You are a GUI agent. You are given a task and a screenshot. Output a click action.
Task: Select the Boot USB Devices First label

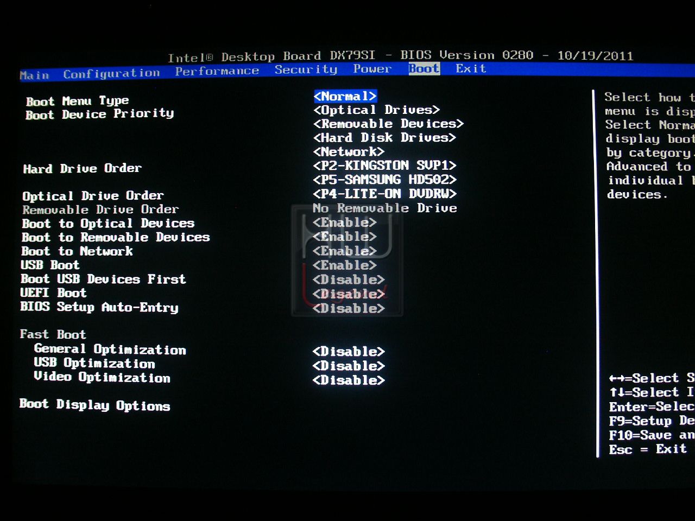(103, 279)
